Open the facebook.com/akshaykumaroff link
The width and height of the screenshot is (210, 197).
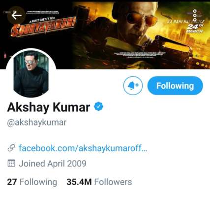point(83,148)
